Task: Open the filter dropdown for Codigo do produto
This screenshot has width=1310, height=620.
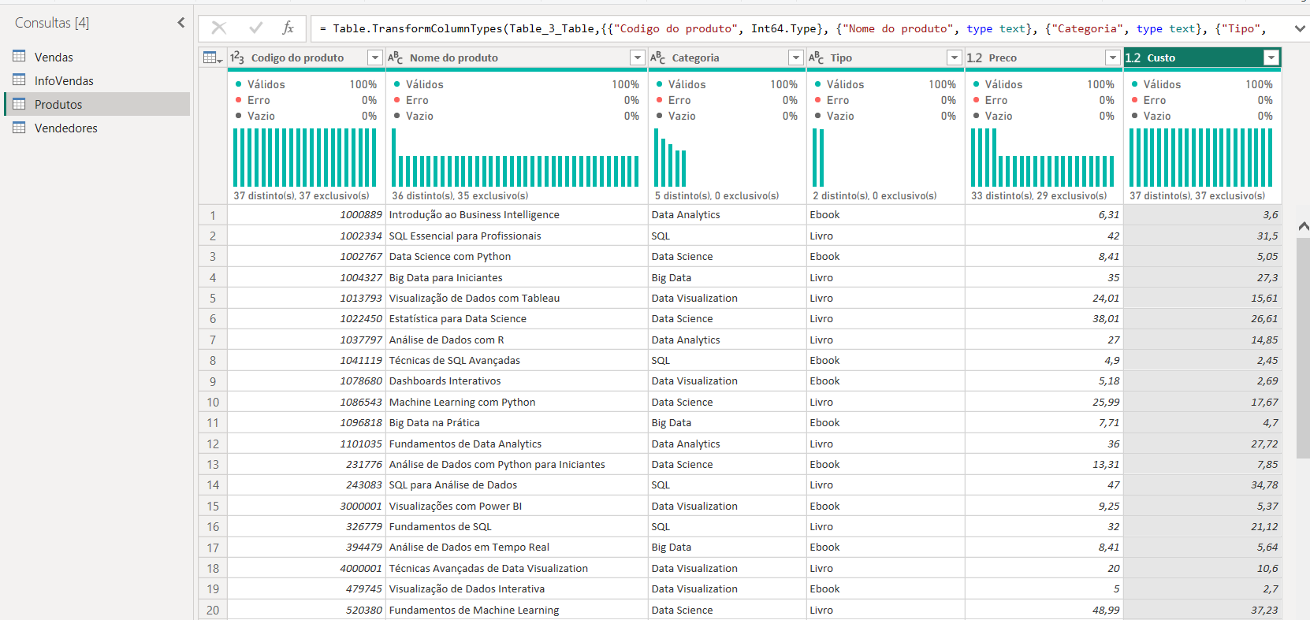Action: [x=375, y=58]
